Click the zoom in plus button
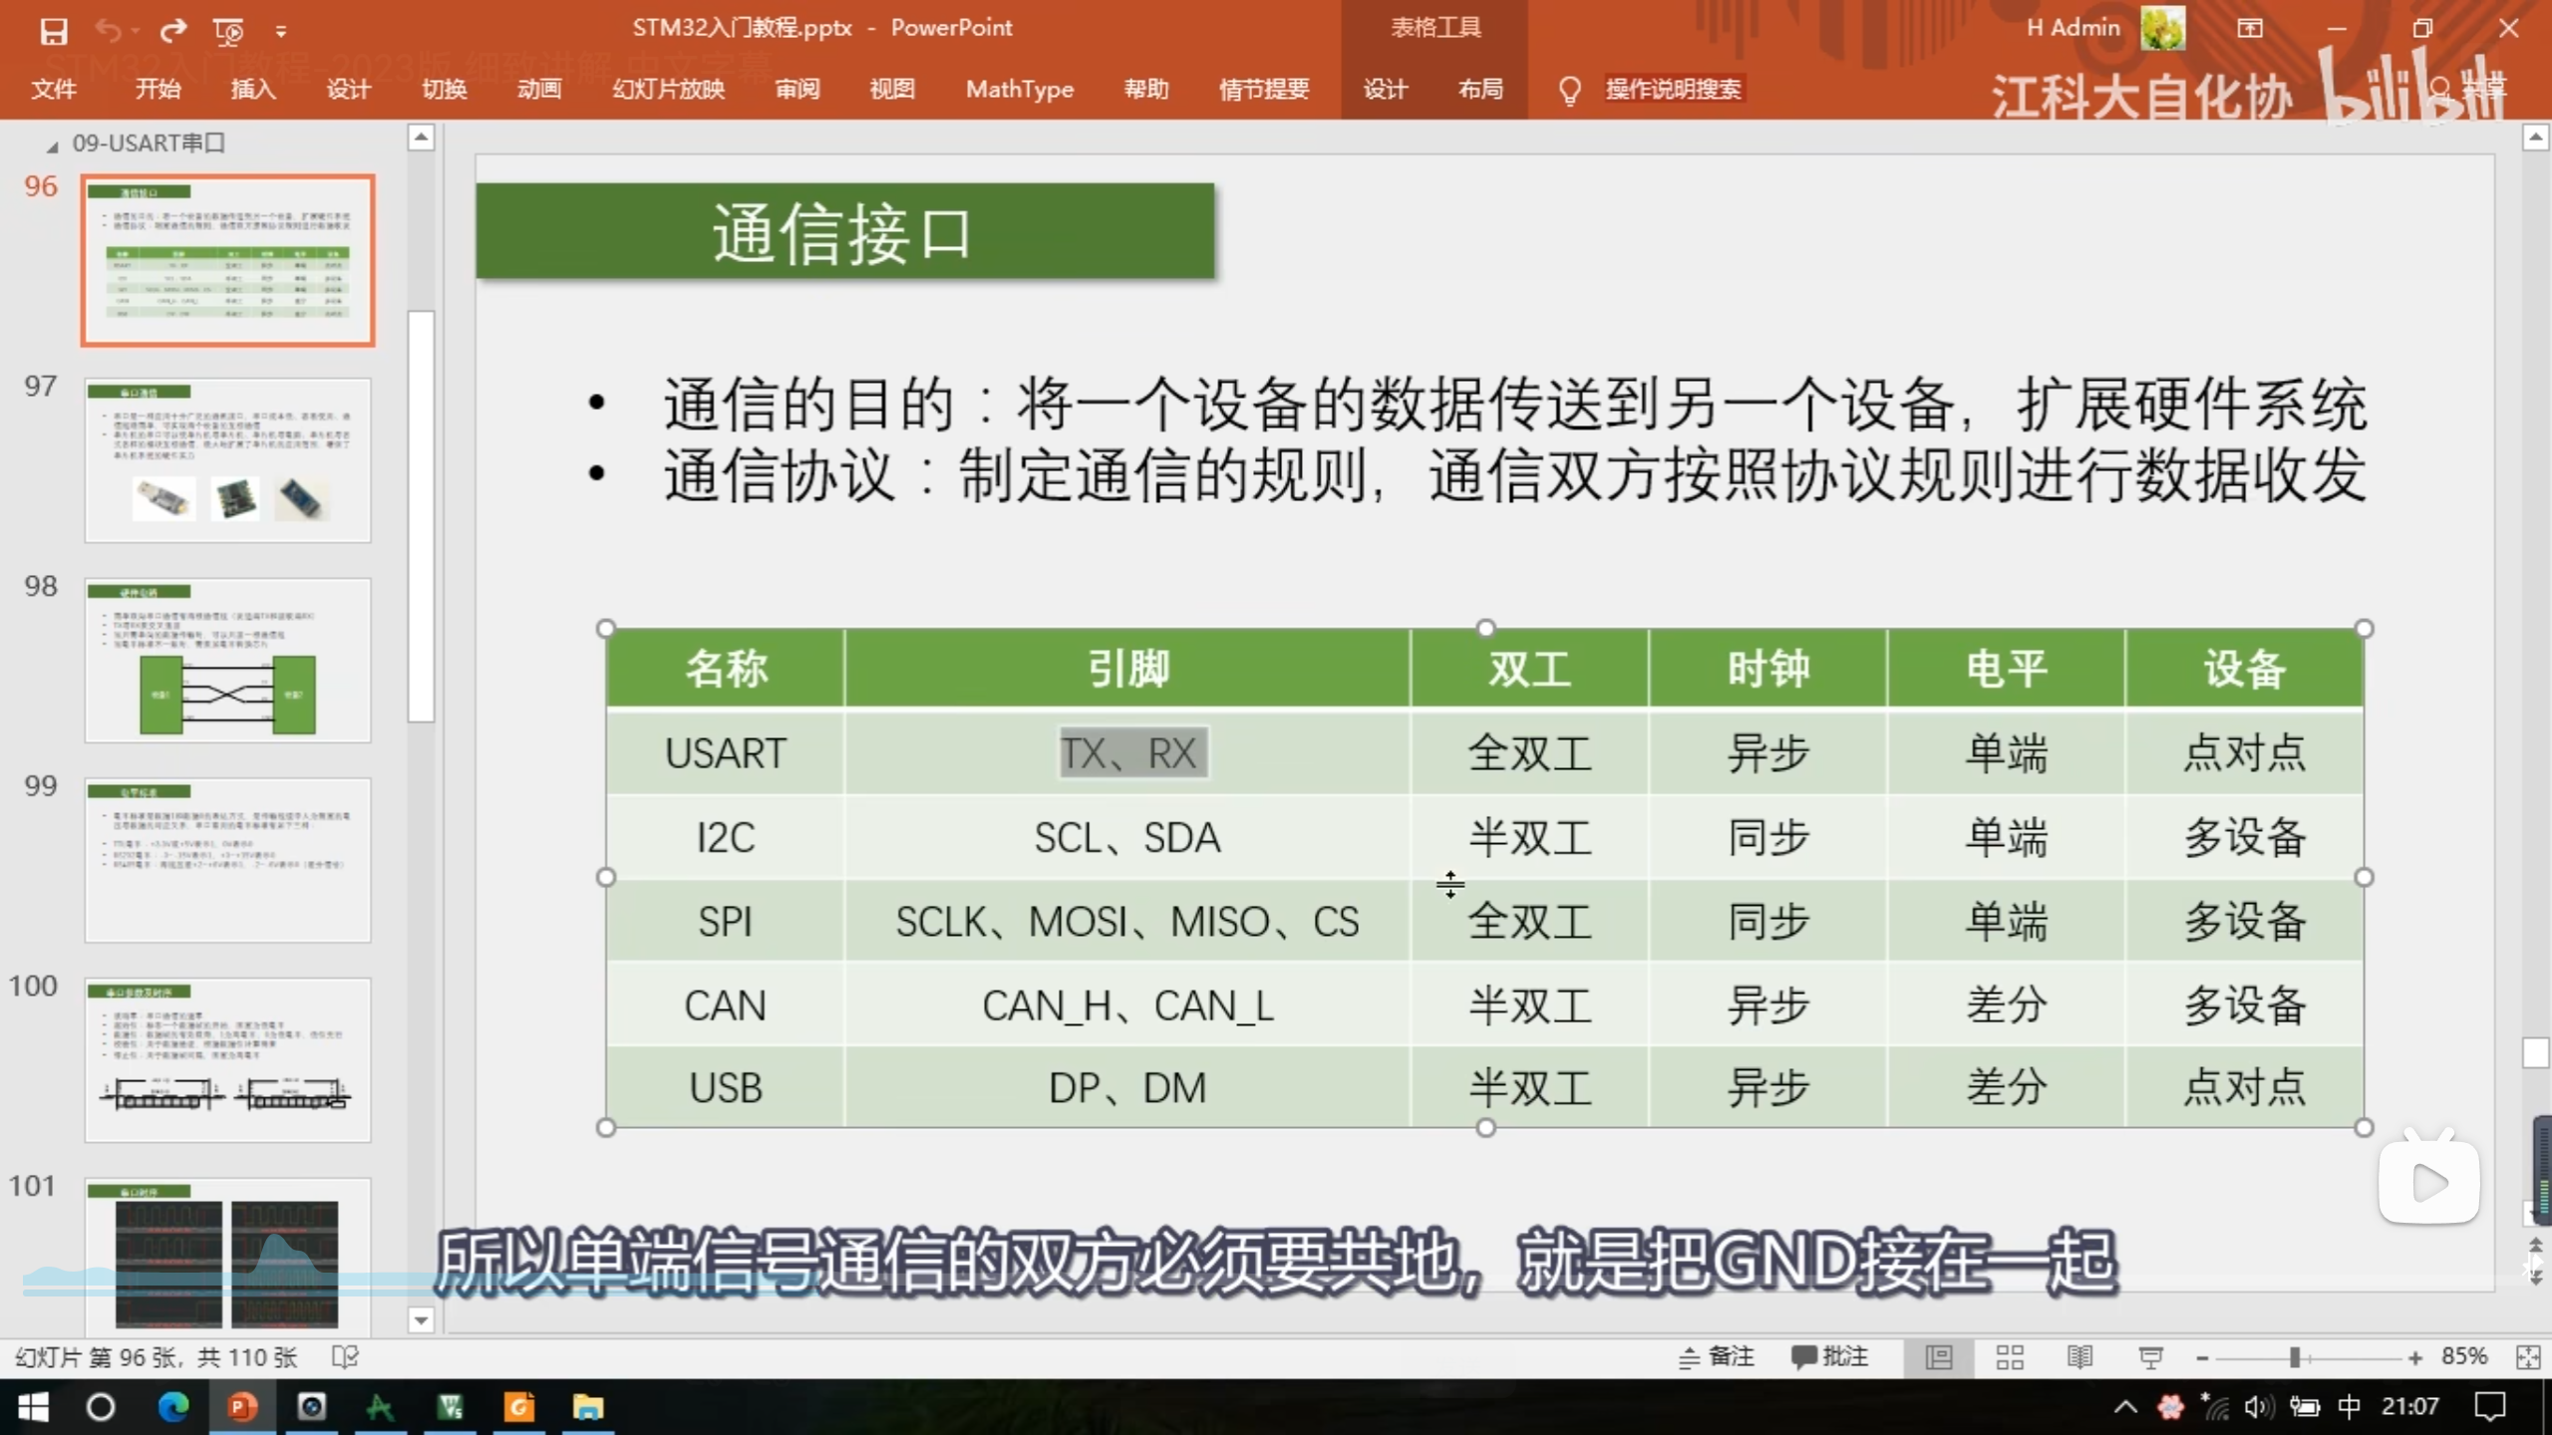The width and height of the screenshot is (2552, 1435). pyautogui.click(x=2415, y=1358)
